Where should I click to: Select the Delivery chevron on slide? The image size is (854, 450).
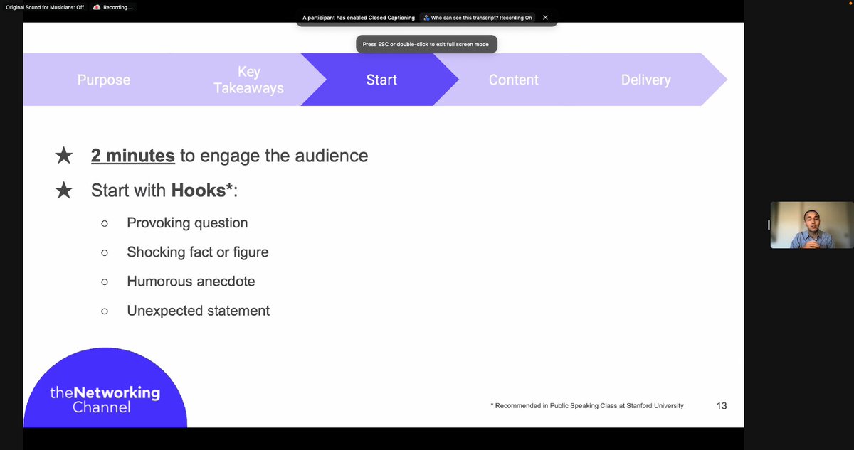645,80
